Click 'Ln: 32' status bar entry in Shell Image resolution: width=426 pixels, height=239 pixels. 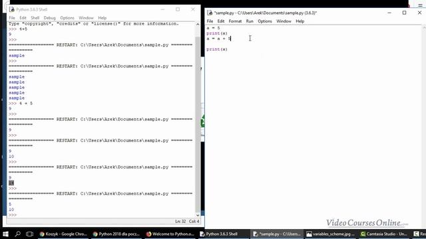[x=180, y=221]
